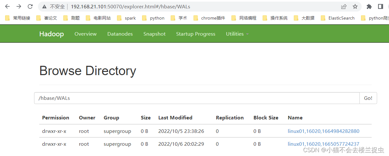Open the 电影网站 bookmark folder
This screenshot has width=389, height=156.
98,18
